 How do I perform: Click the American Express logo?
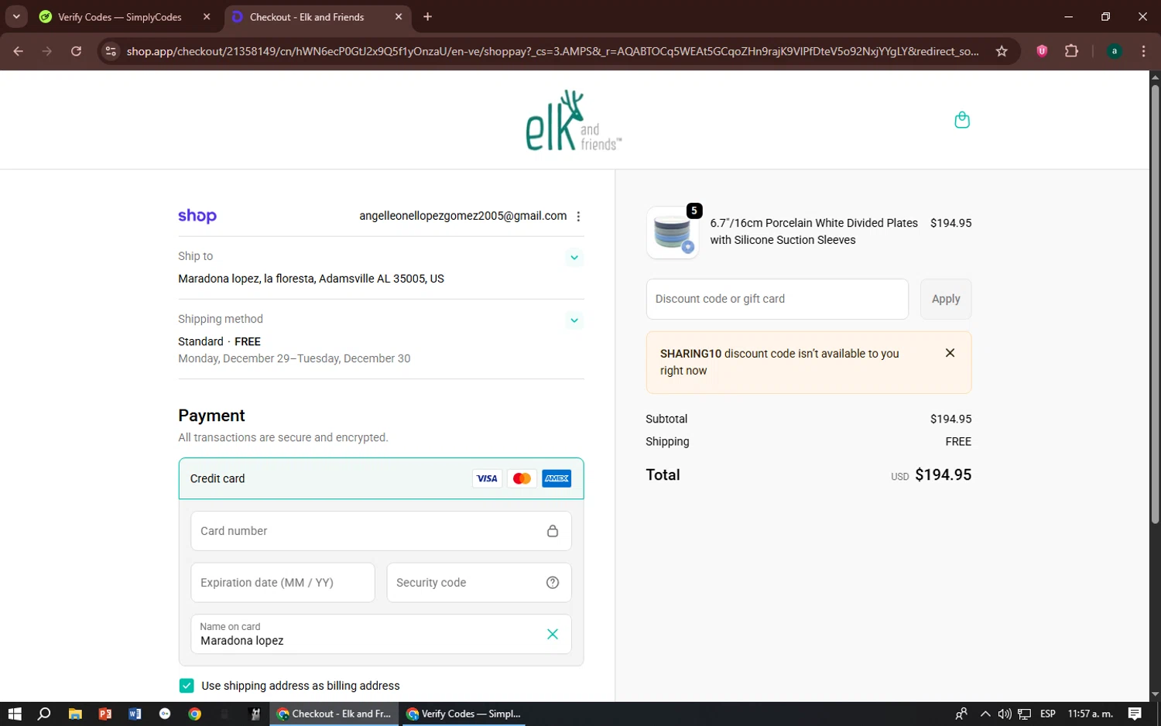(x=557, y=478)
